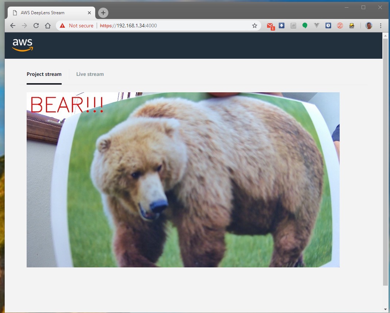Open the Chrome three-dot menu
The image size is (390, 313).
click(x=381, y=26)
